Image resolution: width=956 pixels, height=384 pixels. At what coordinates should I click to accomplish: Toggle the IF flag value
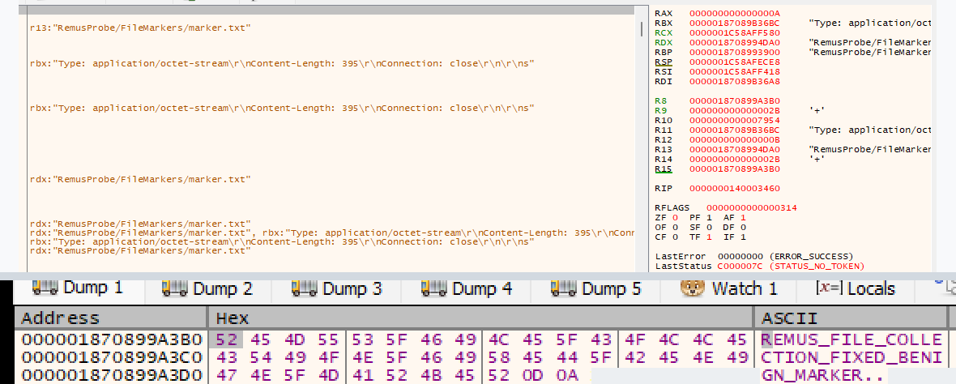coord(743,237)
